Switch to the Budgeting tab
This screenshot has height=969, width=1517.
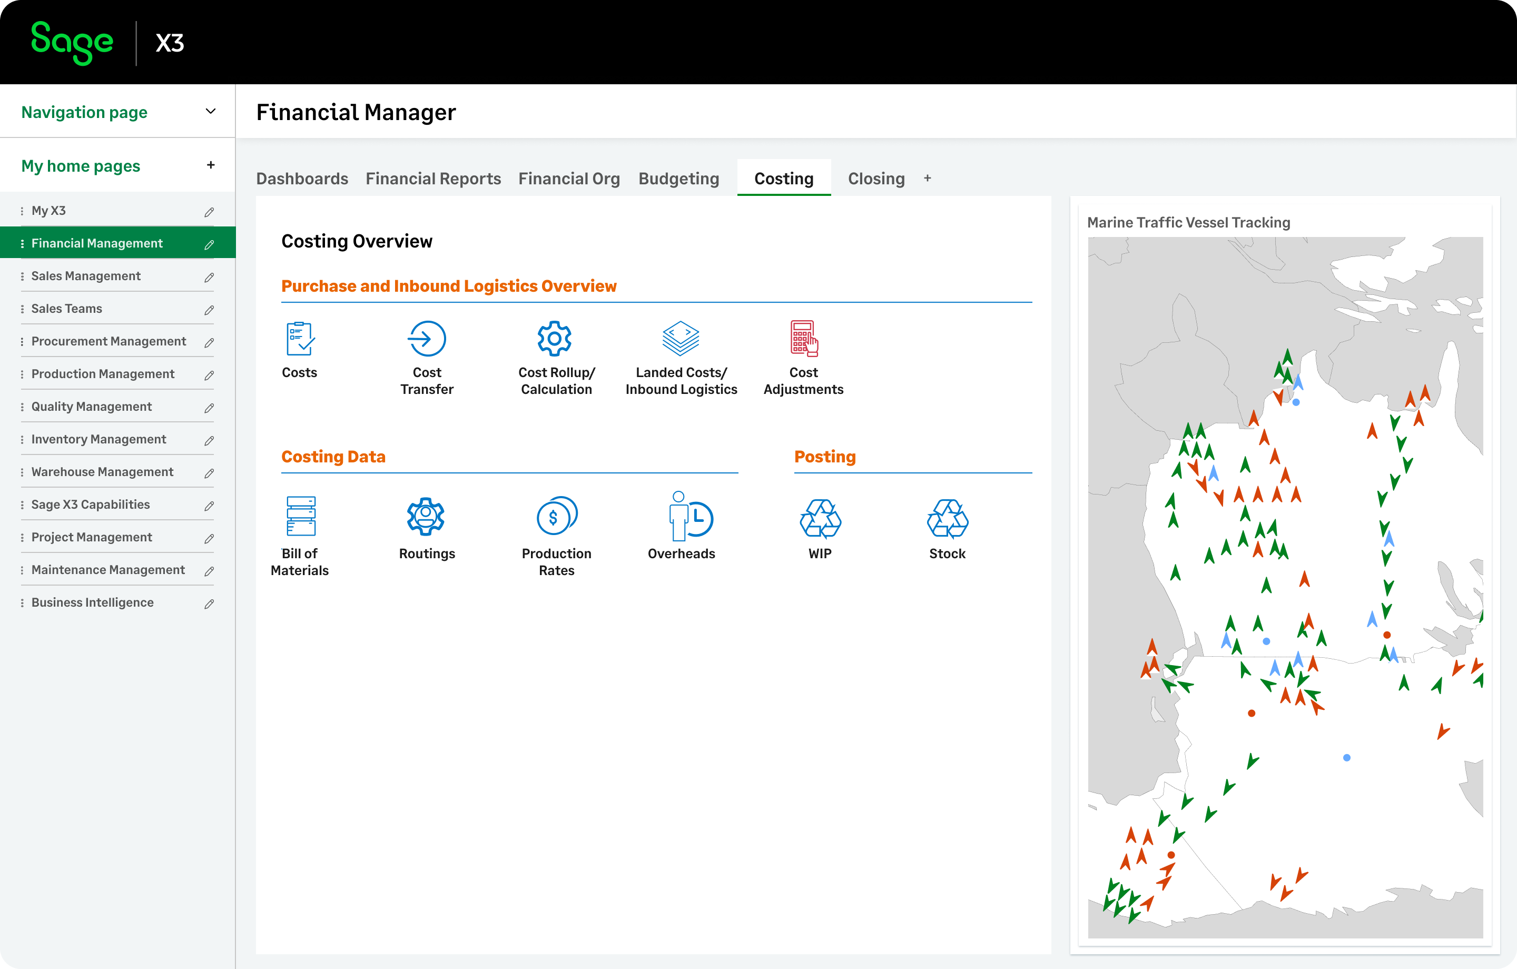(678, 179)
